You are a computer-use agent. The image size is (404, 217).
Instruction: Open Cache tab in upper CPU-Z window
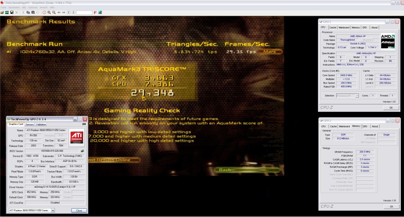333,27
